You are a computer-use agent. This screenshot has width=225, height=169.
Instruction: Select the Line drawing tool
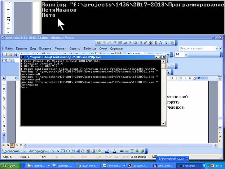[53, 151]
